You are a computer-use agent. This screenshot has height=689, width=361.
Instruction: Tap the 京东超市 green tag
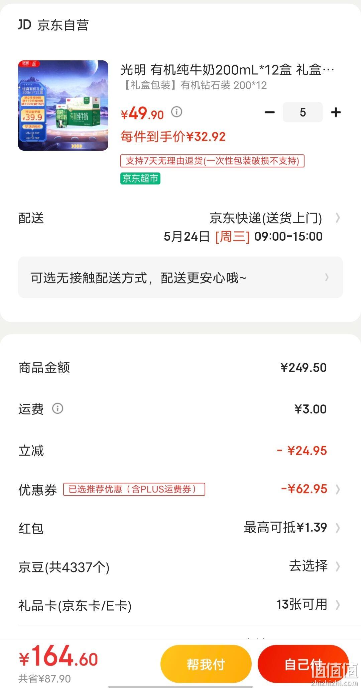tap(140, 178)
